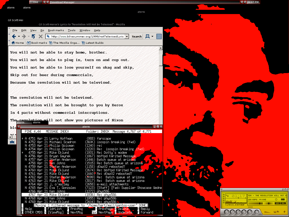Click the lightning bolt icon in Sumea Amp
289x217 pixels.
[x=284, y=212]
